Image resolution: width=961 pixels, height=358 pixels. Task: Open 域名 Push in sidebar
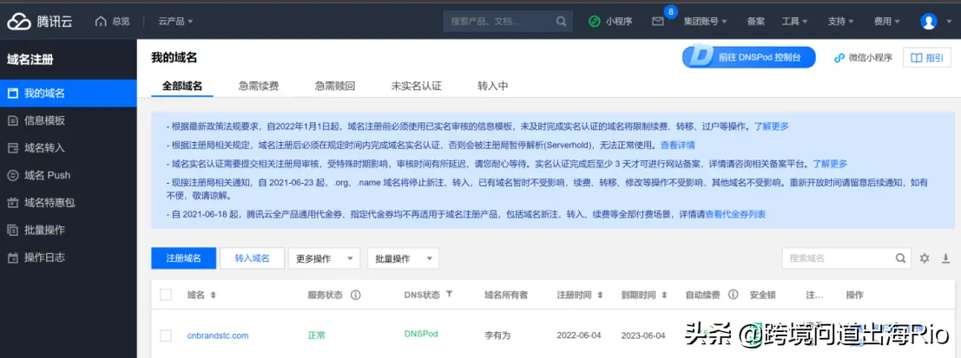[68, 175]
